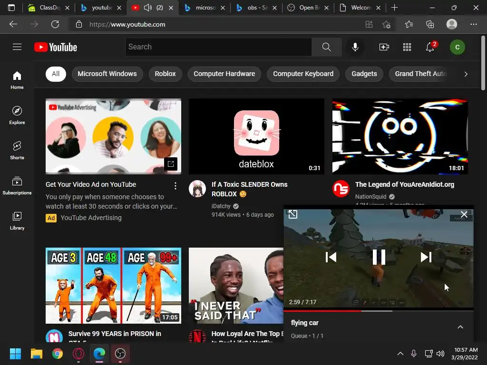Viewport: 487px width, 365px height.
Task: Open the 'I NEVER SAID THAT' thumbnail
Action: pos(236,286)
